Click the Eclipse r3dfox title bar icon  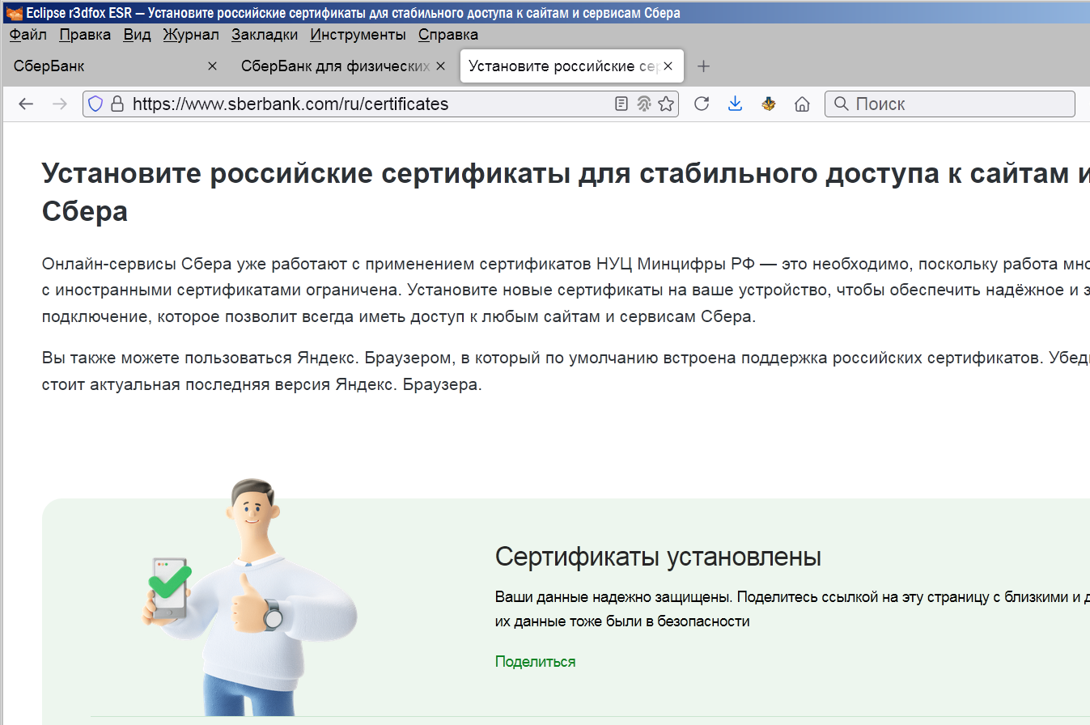pyautogui.click(x=13, y=13)
